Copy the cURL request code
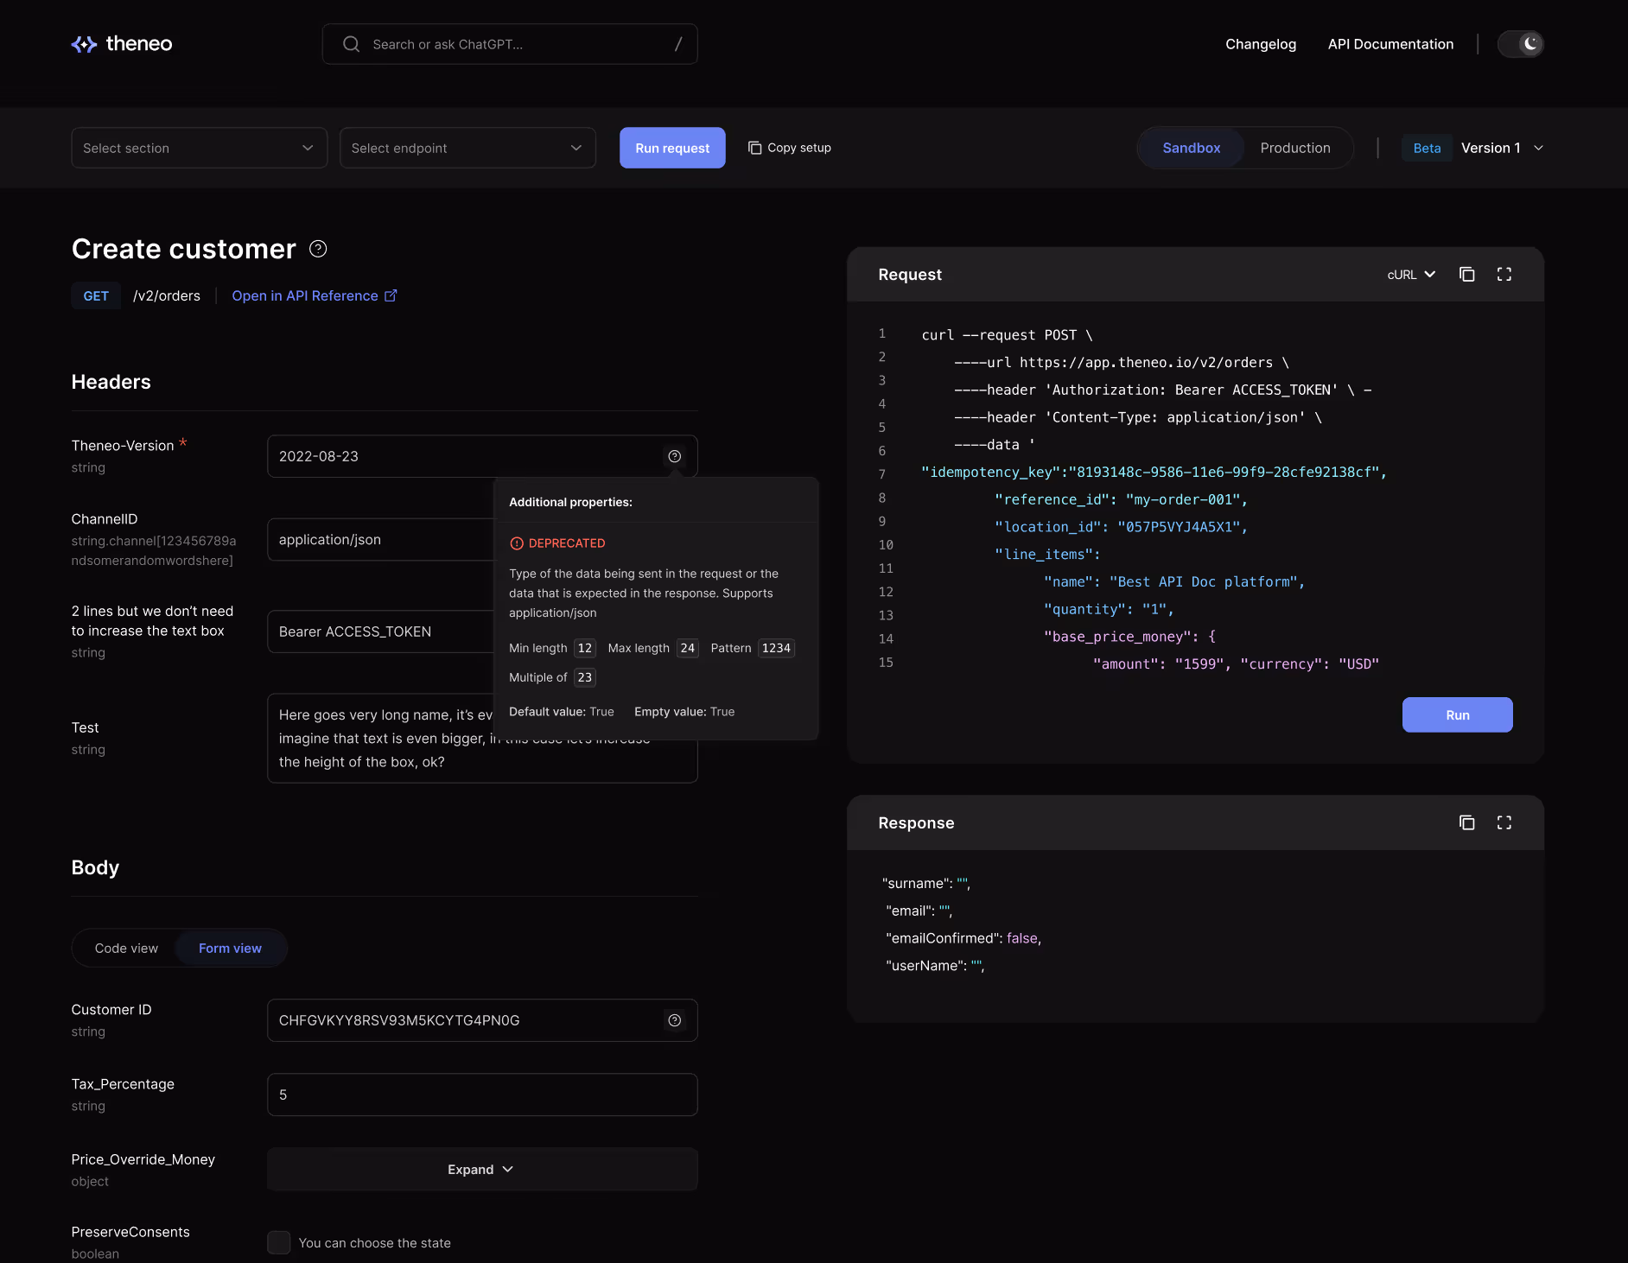Image resolution: width=1628 pixels, height=1263 pixels. coord(1466,274)
